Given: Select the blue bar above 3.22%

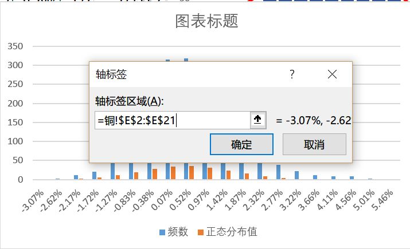Looking at the screenshot, I should pyautogui.click(x=297, y=175).
